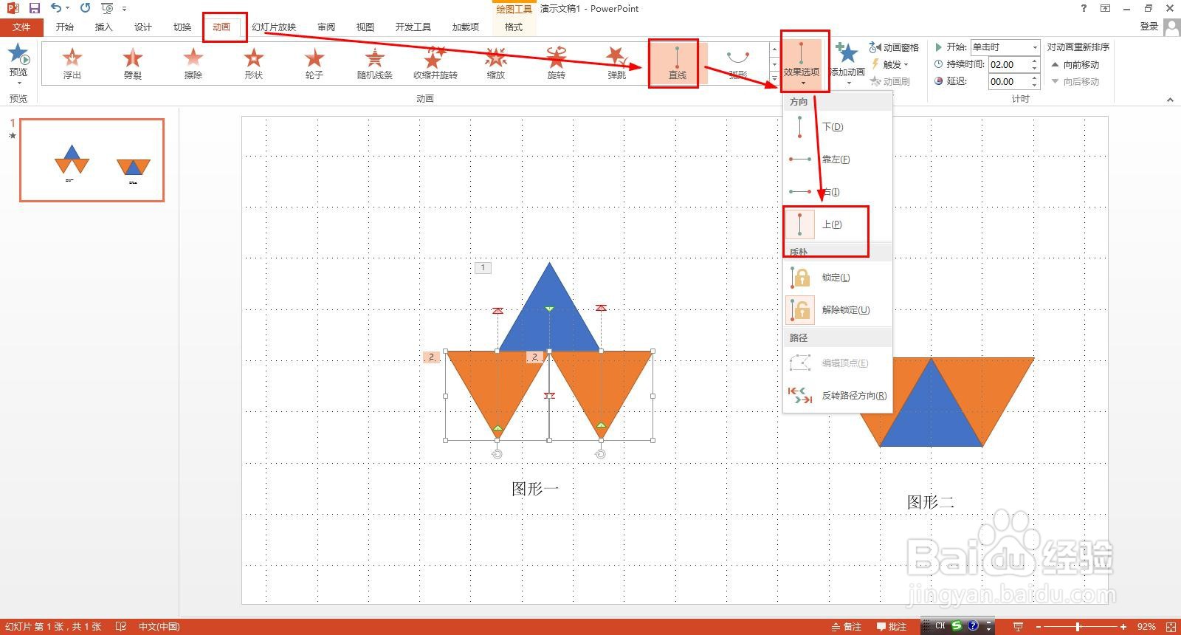Click the 图形二 caption text on slide
This screenshot has width=1181, height=635.
point(931,502)
